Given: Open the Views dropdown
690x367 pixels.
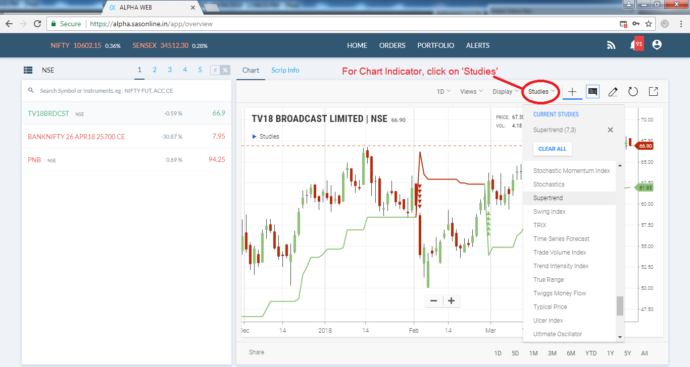Looking at the screenshot, I should pos(472,92).
